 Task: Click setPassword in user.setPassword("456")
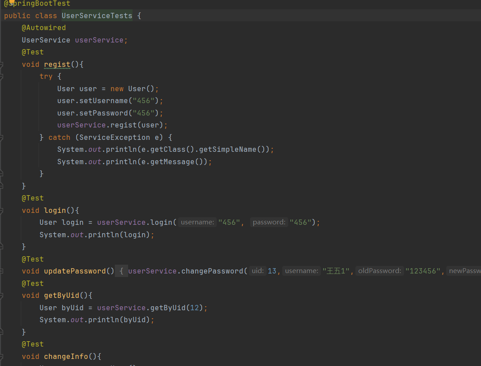coord(104,113)
